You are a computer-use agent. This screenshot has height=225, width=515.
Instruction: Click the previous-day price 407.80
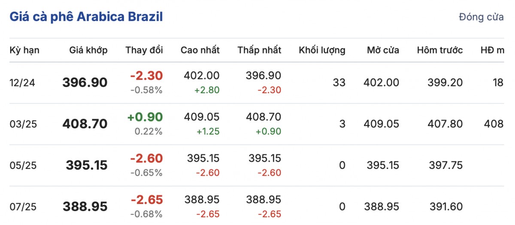point(445,124)
